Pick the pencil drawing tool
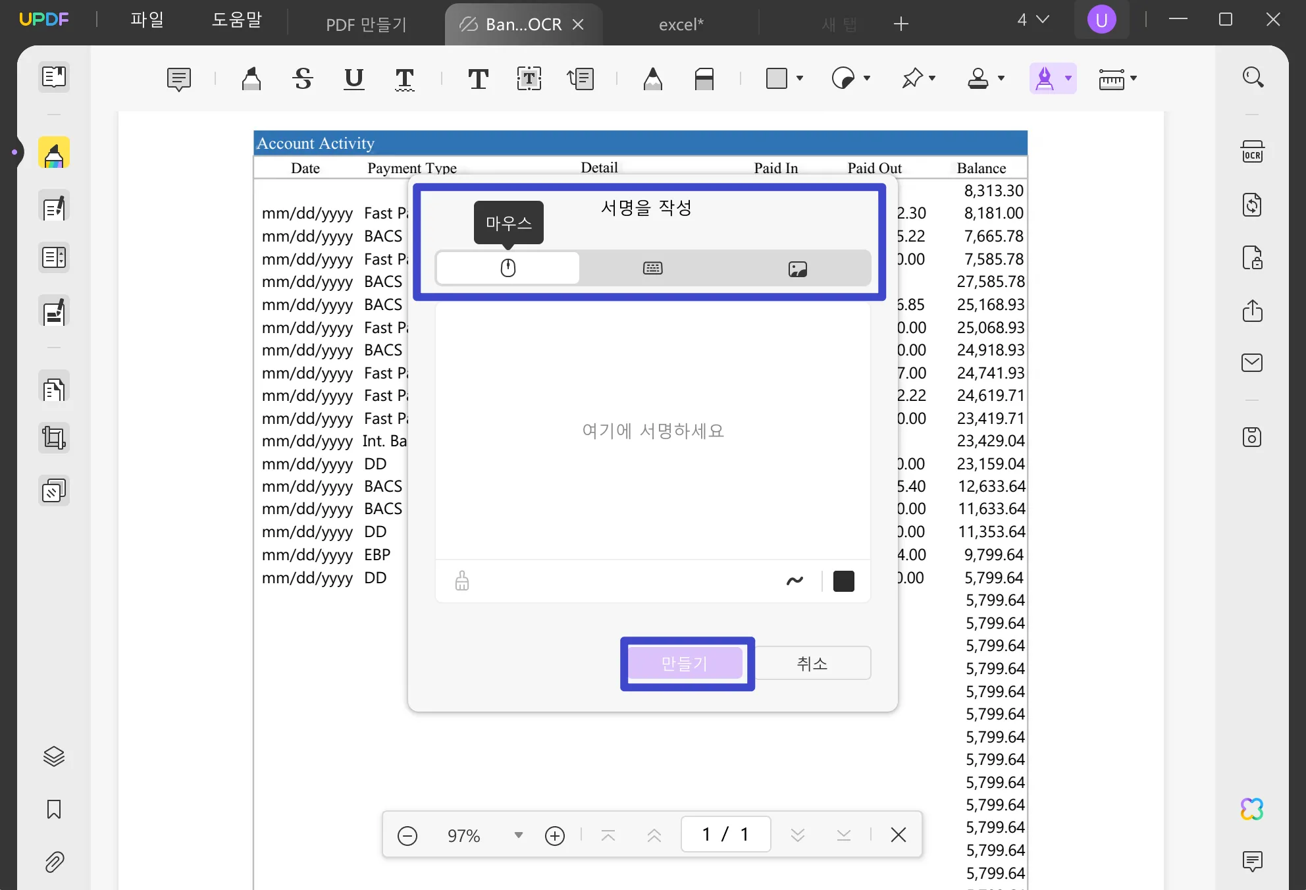The width and height of the screenshot is (1306, 890). click(653, 79)
